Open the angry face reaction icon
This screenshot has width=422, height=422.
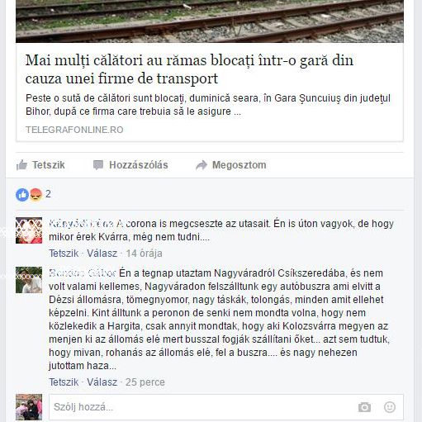36,195
